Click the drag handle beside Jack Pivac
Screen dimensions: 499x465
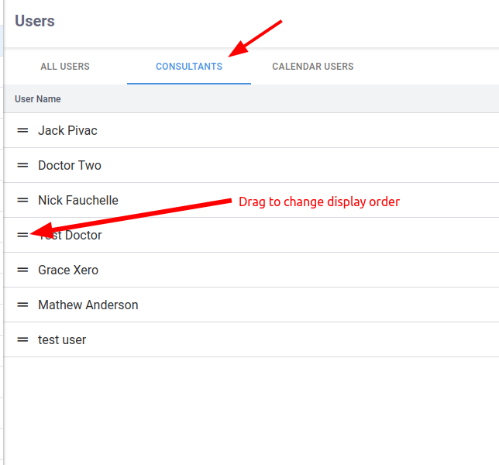tap(22, 130)
